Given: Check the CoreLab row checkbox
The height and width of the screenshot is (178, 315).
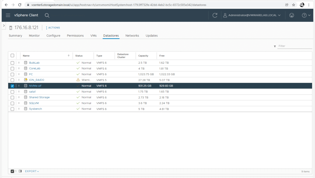Looking at the screenshot, I should (x=12, y=69).
